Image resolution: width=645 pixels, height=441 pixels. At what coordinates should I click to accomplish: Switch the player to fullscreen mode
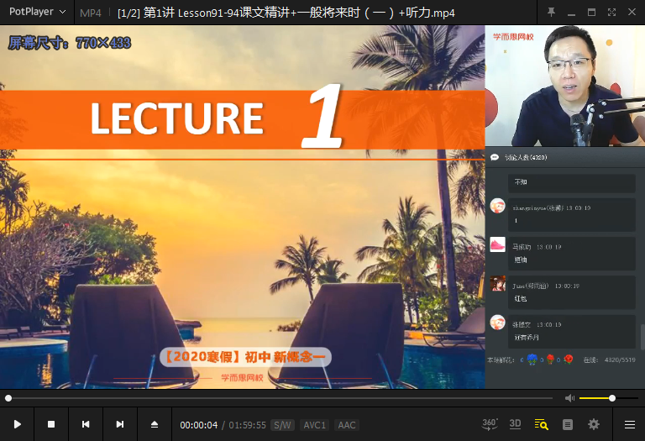pyautogui.click(x=611, y=12)
